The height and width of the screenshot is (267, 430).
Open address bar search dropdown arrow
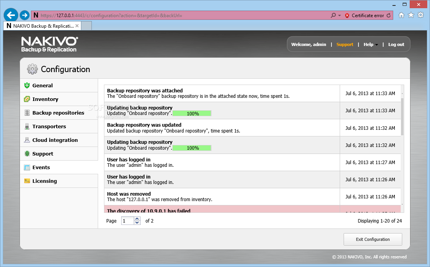(339, 16)
